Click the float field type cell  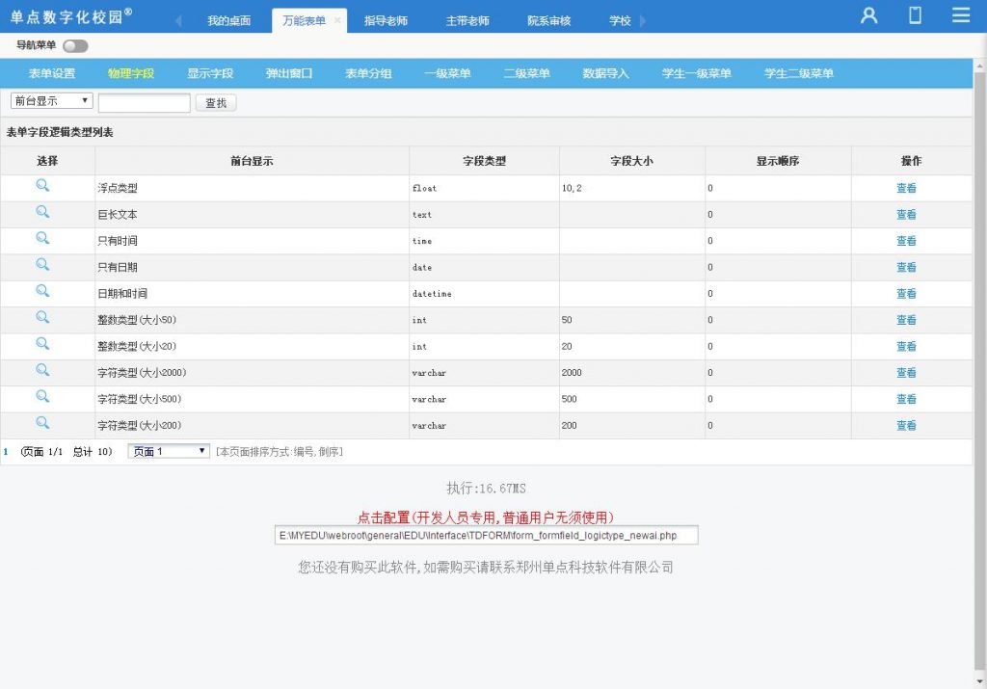(484, 188)
